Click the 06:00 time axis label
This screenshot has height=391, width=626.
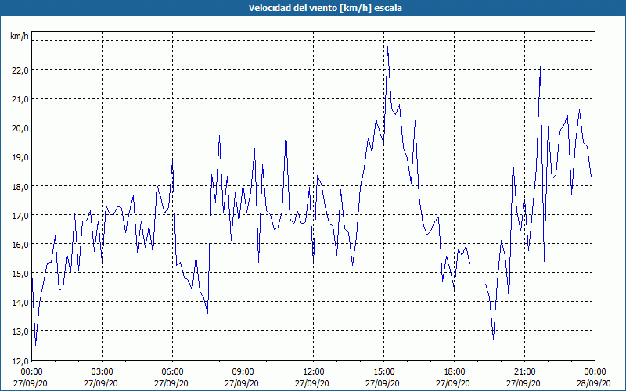click(x=172, y=372)
